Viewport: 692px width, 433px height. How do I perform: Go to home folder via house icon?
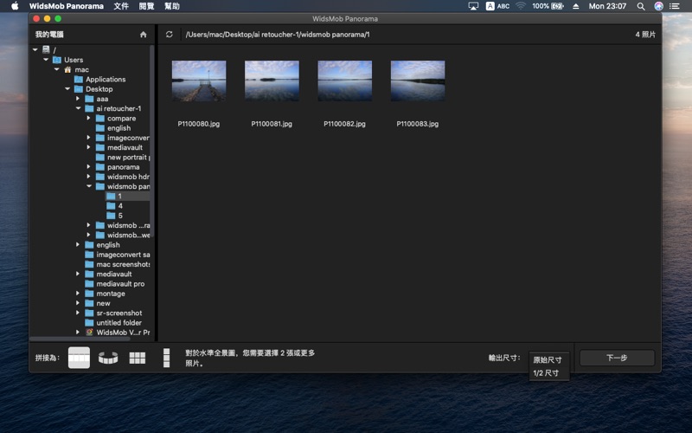click(144, 35)
